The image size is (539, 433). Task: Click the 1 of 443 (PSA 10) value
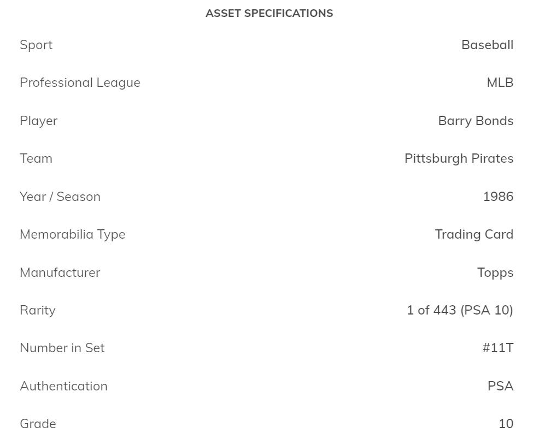(x=460, y=310)
